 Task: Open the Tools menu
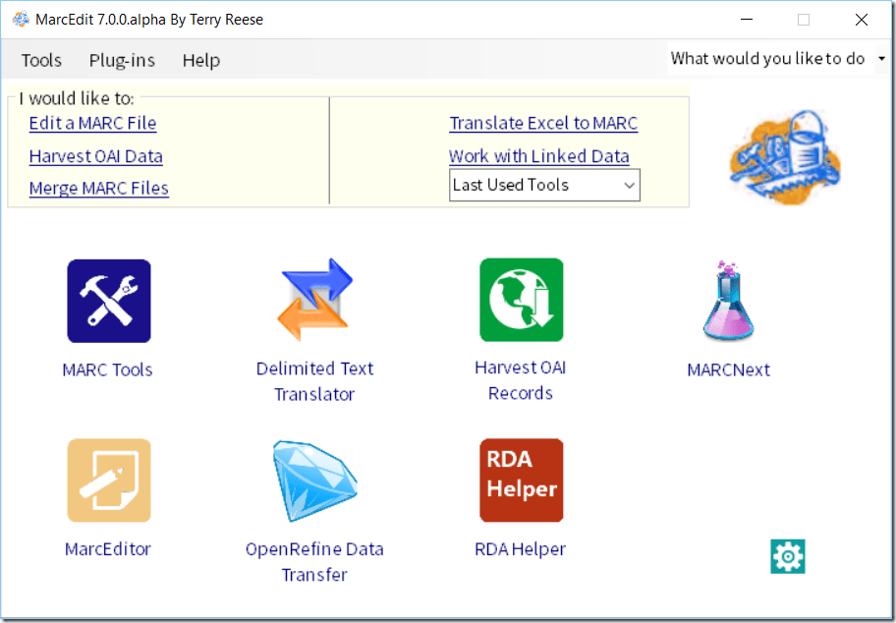tap(41, 60)
